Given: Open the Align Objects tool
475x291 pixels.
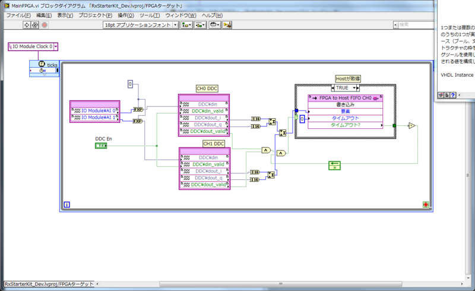Looking at the screenshot, I should 186,25.
